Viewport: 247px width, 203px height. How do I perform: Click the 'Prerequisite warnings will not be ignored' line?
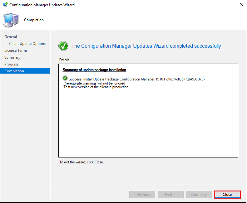94,83
